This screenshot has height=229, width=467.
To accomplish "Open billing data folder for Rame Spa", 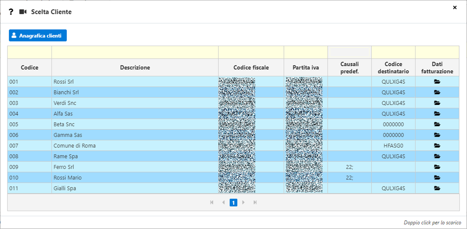I will click(x=437, y=156).
